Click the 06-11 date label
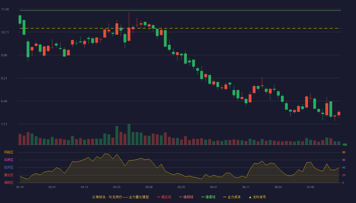The width and height of the screenshot is (356, 203). (x=246, y=187)
